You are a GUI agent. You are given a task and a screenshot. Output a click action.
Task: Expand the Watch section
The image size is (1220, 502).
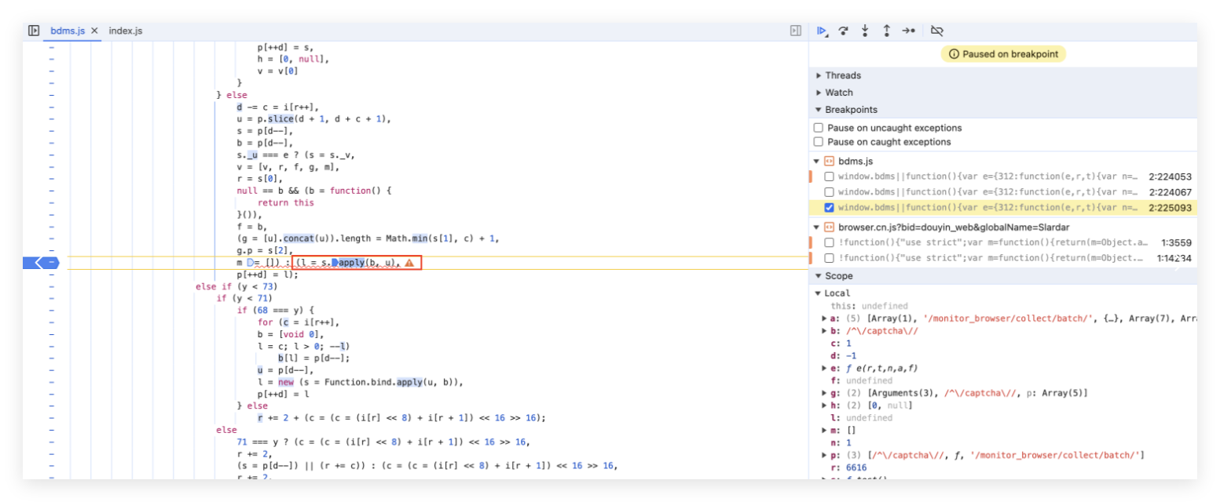[x=819, y=93]
